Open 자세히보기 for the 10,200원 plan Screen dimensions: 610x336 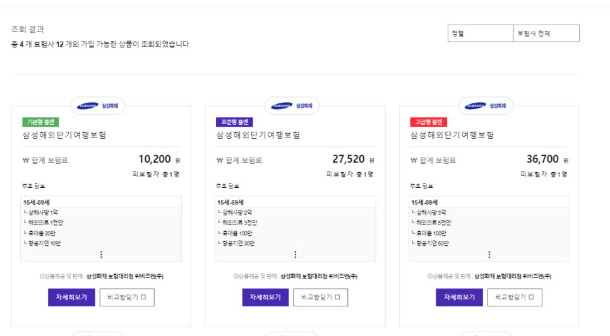coord(71,297)
